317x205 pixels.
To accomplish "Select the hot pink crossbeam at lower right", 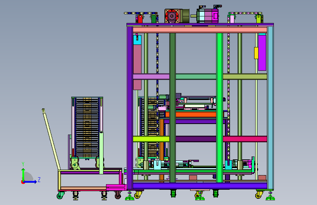I will [x=245, y=139].
